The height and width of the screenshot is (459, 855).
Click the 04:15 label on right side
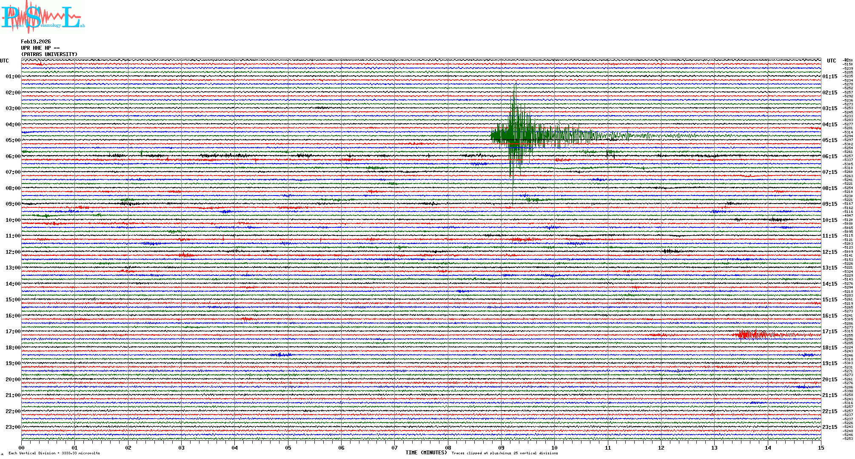coord(829,125)
